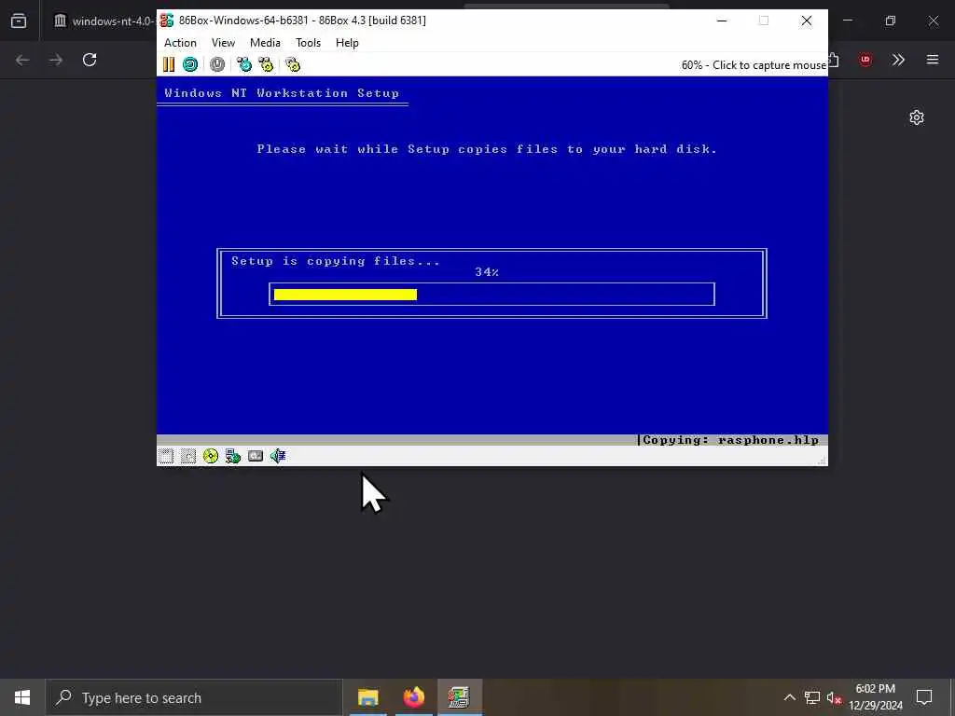Open the Tools menu
This screenshot has height=716, width=955.
pos(308,43)
